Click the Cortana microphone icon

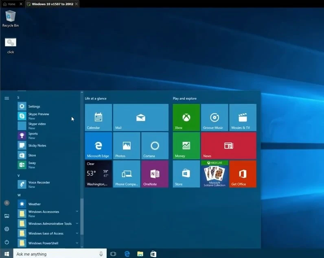click(x=101, y=254)
